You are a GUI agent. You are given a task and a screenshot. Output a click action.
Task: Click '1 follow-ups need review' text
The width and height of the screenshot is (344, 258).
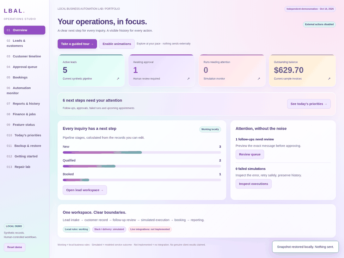pyautogui.click(x=255, y=139)
